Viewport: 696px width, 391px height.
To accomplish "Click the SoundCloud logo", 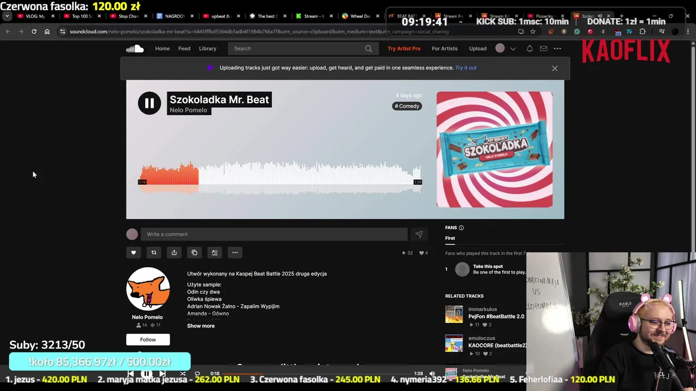I will click(x=135, y=48).
